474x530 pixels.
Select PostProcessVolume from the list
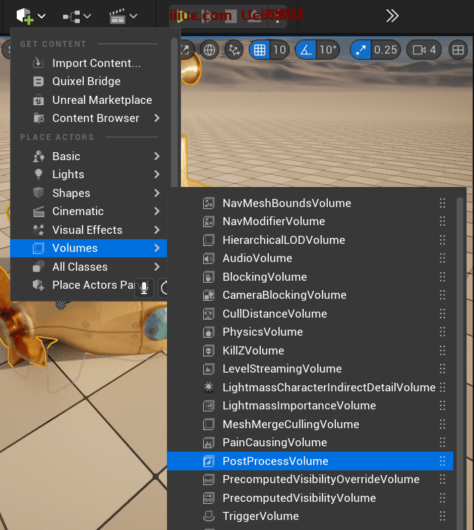[x=276, y=461]
